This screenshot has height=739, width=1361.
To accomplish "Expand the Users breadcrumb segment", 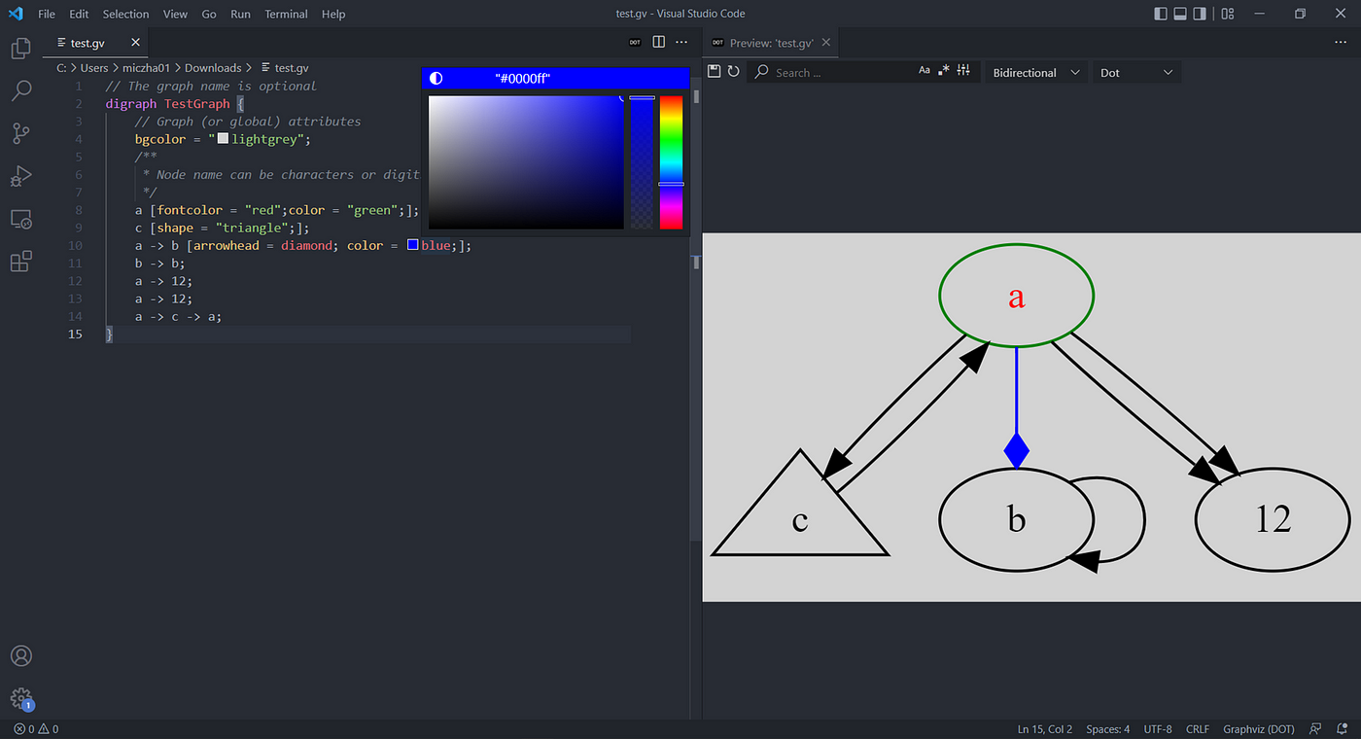I will [x=94, y=68].
